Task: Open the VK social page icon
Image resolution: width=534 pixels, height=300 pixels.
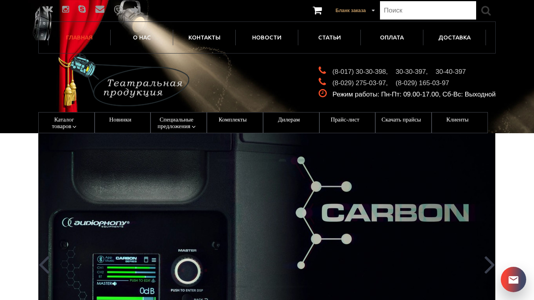Action: (x=48, y=9)
